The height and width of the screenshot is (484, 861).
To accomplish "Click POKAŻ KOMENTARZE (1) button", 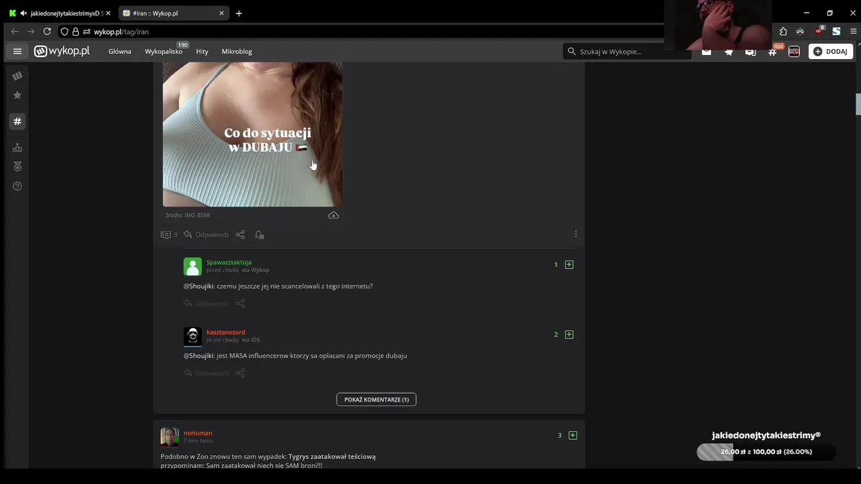I will (377, 399).
